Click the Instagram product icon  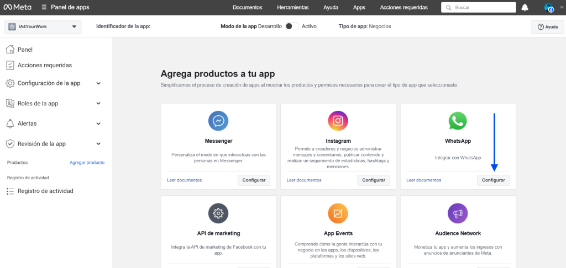click(x=338, y=121)
